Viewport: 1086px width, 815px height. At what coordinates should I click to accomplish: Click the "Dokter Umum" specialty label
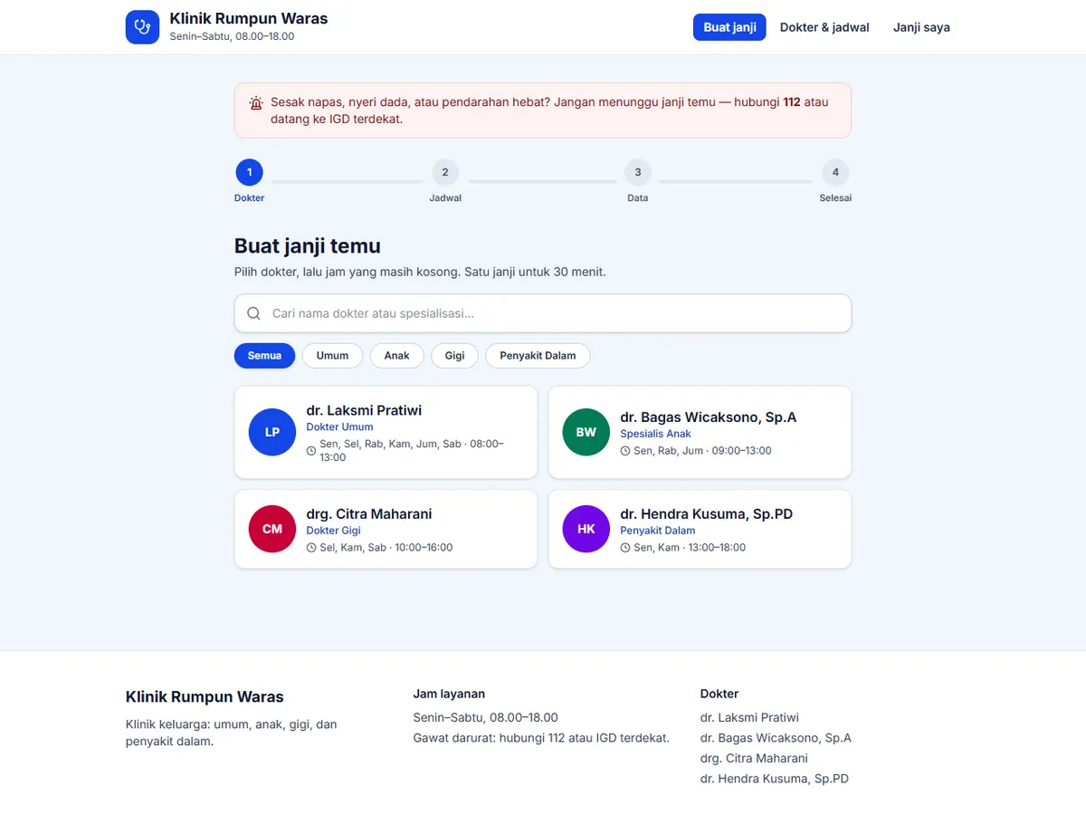coord(339,427)
